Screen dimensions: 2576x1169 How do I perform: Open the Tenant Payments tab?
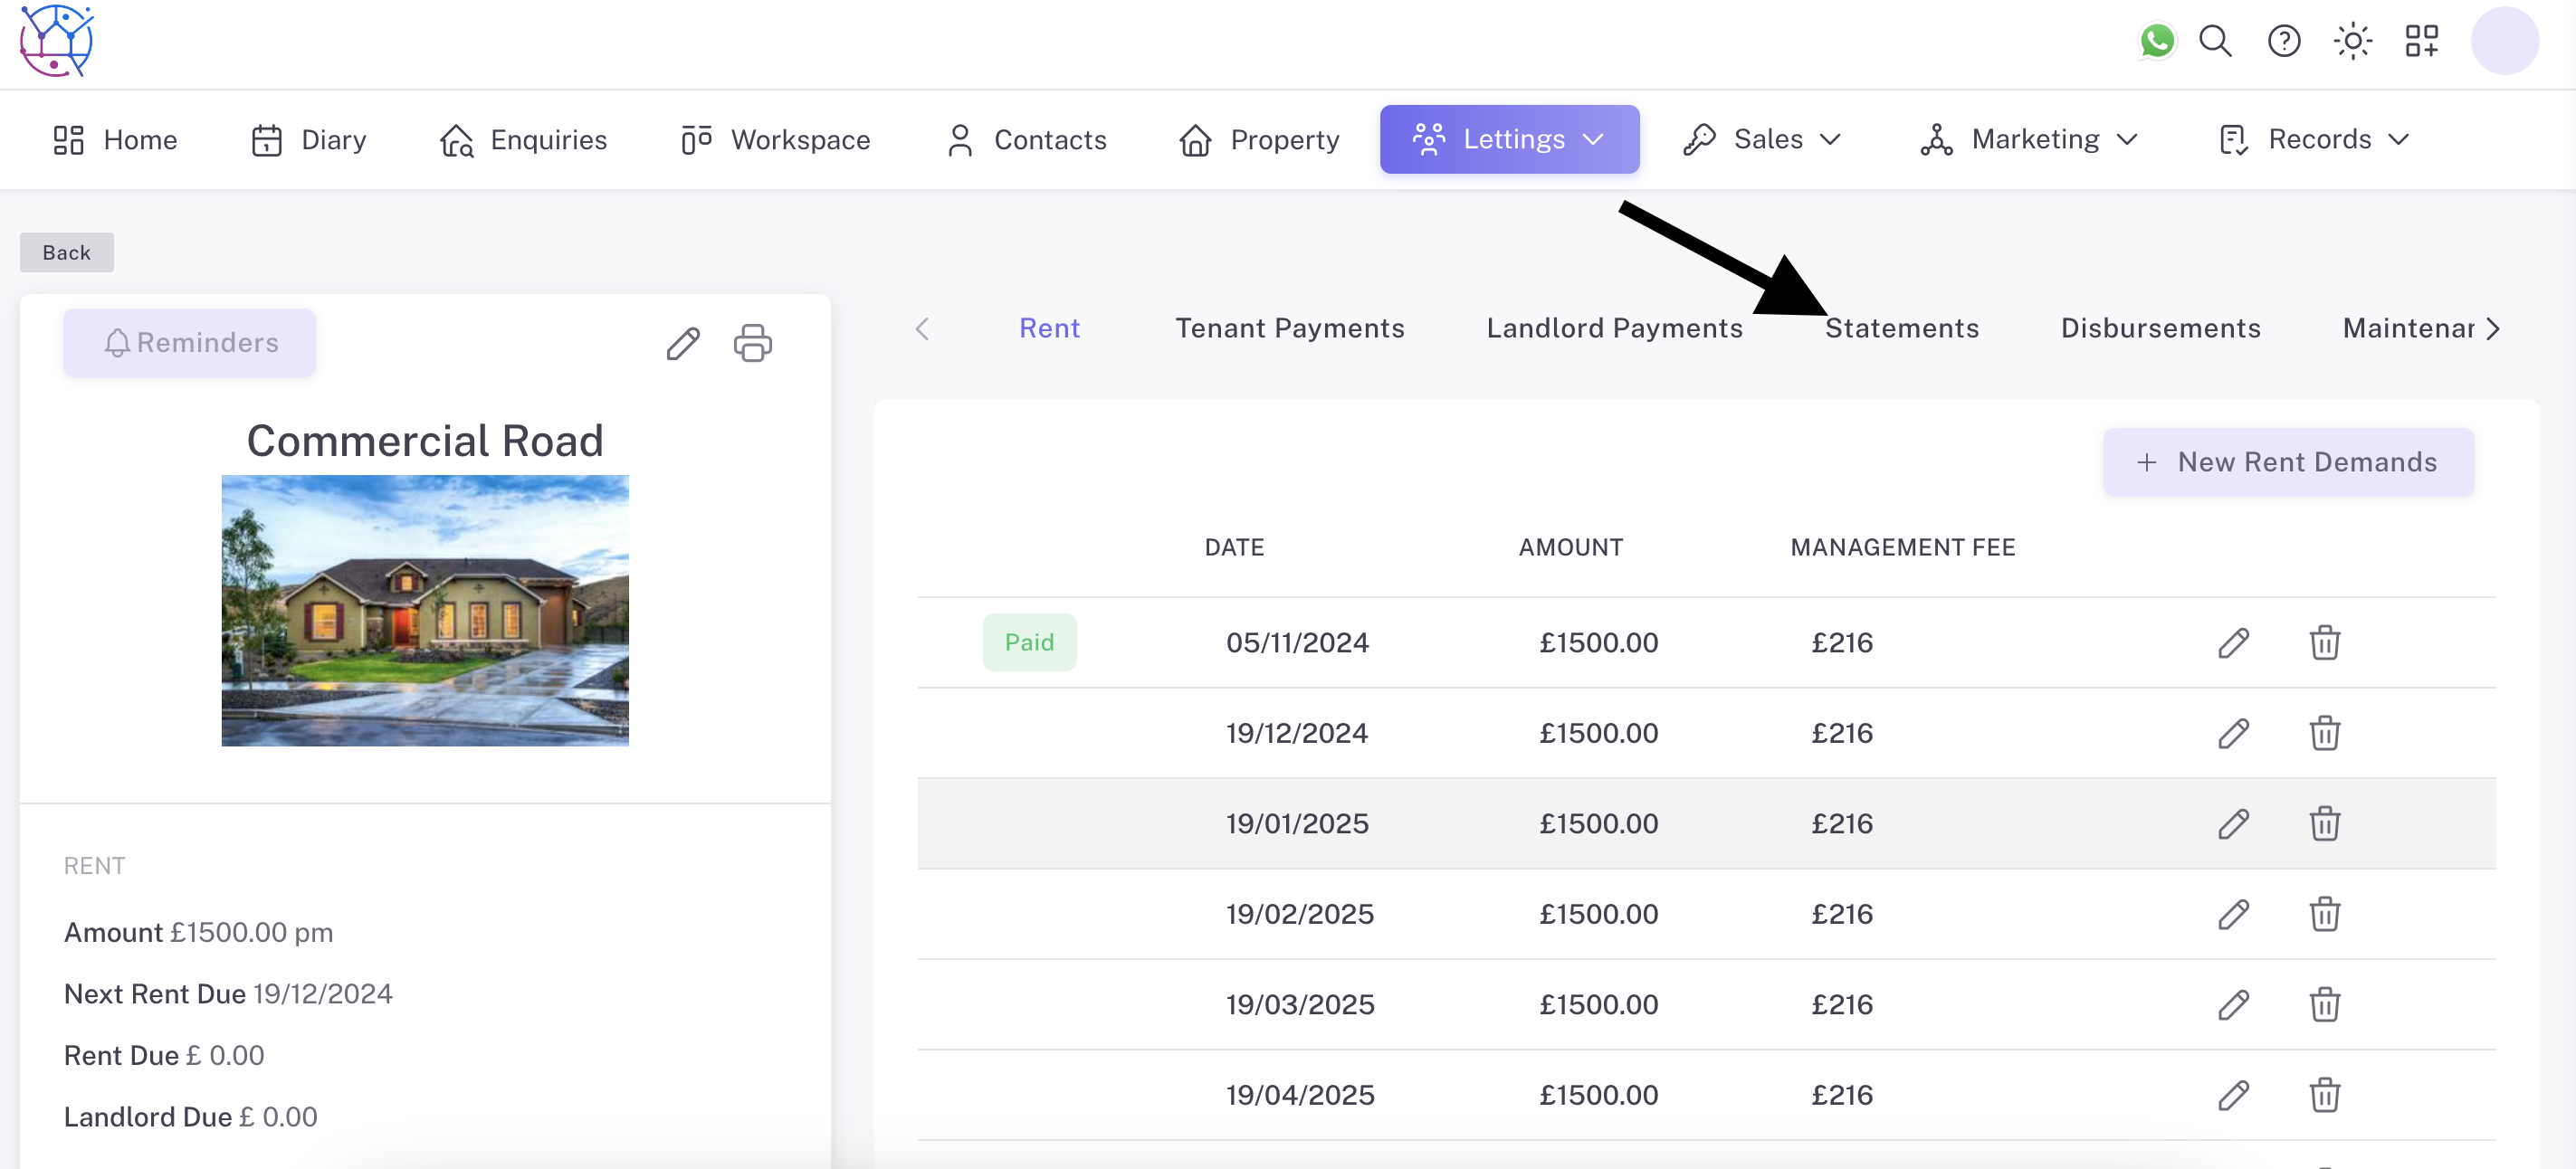pos(1289,328)
